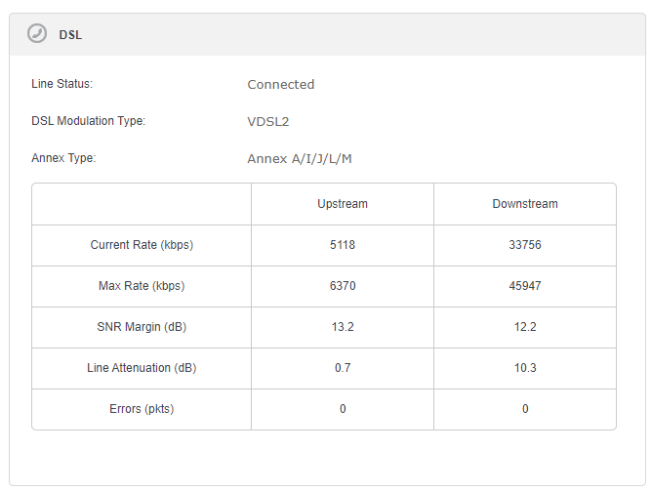651x492 pixels.
Task: Click the Line Status label
Action: (62, 84)
